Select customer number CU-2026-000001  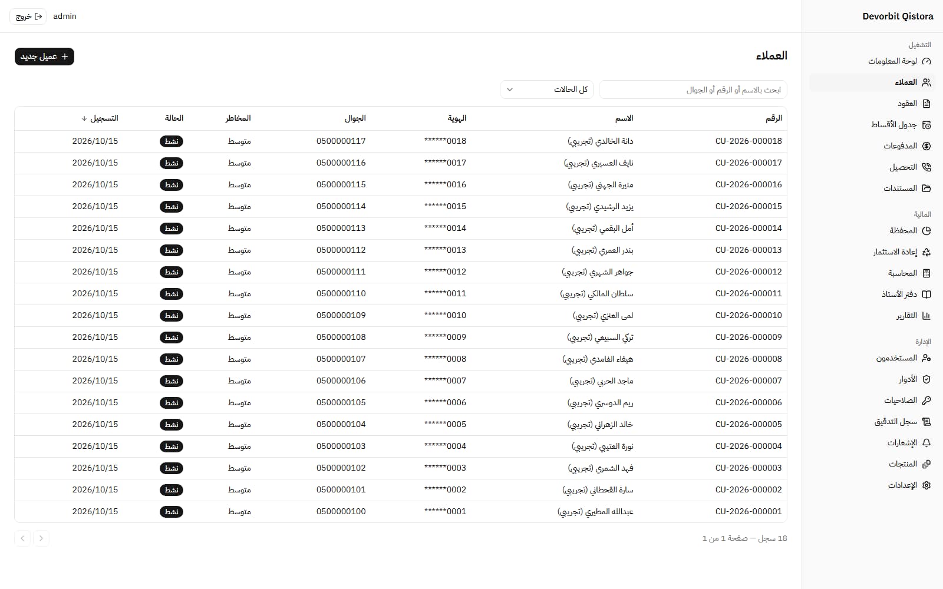coord(749,512)
